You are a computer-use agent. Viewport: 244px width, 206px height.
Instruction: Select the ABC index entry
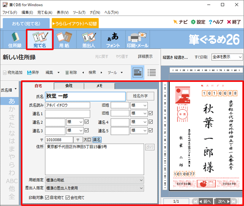tap(12, 181)
